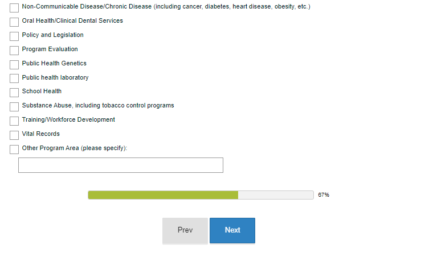This screenshot has width=421, height=253.
Task: Click the 67% progress label
Action: (324, 195)
